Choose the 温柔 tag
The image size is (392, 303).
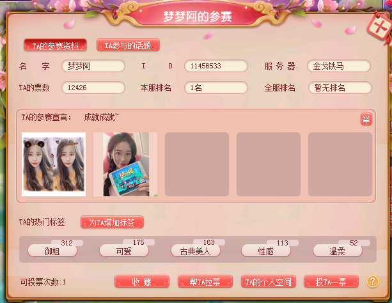(338, 251)
